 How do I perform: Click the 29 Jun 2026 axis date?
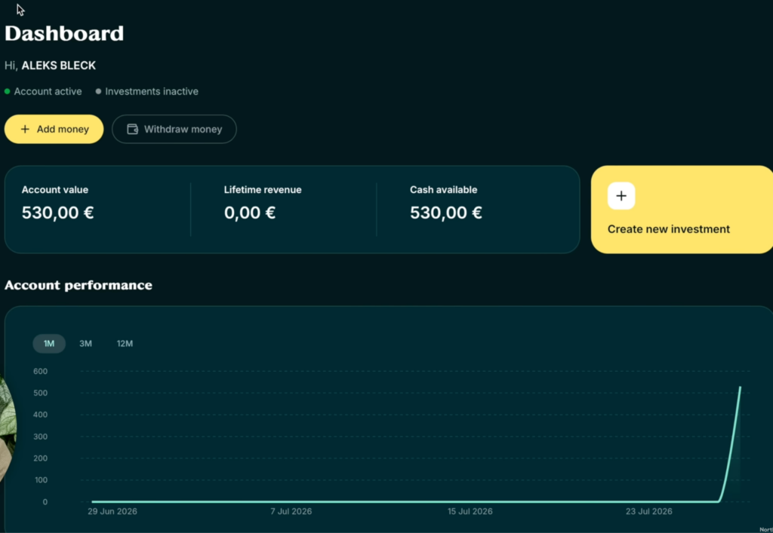pos(112,511)
